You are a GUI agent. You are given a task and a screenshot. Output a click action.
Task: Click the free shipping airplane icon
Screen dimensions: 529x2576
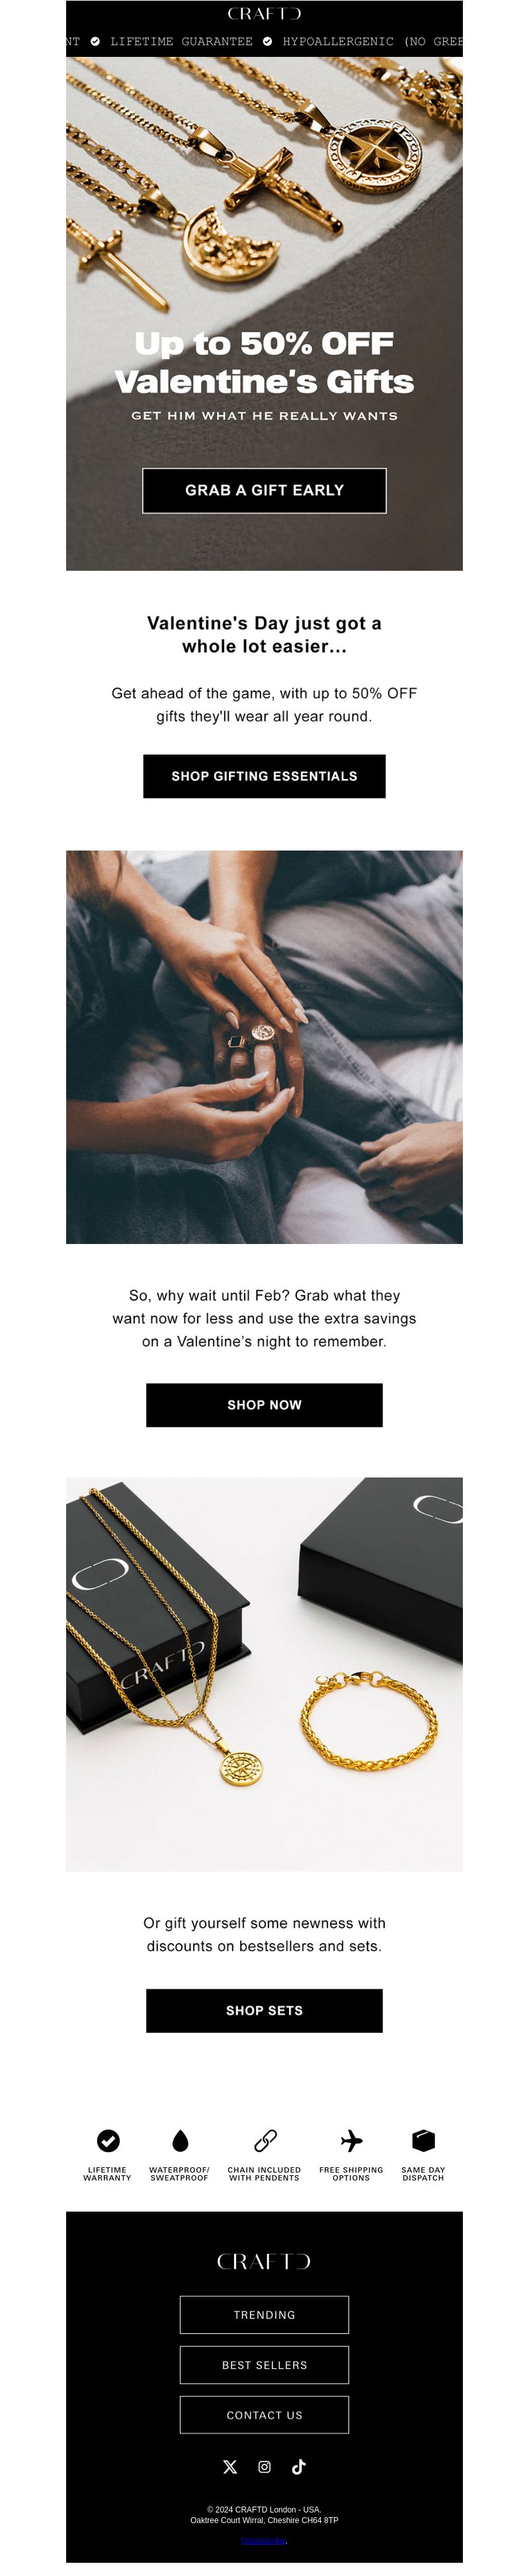pyautogui.click(x=351, y=2140)
